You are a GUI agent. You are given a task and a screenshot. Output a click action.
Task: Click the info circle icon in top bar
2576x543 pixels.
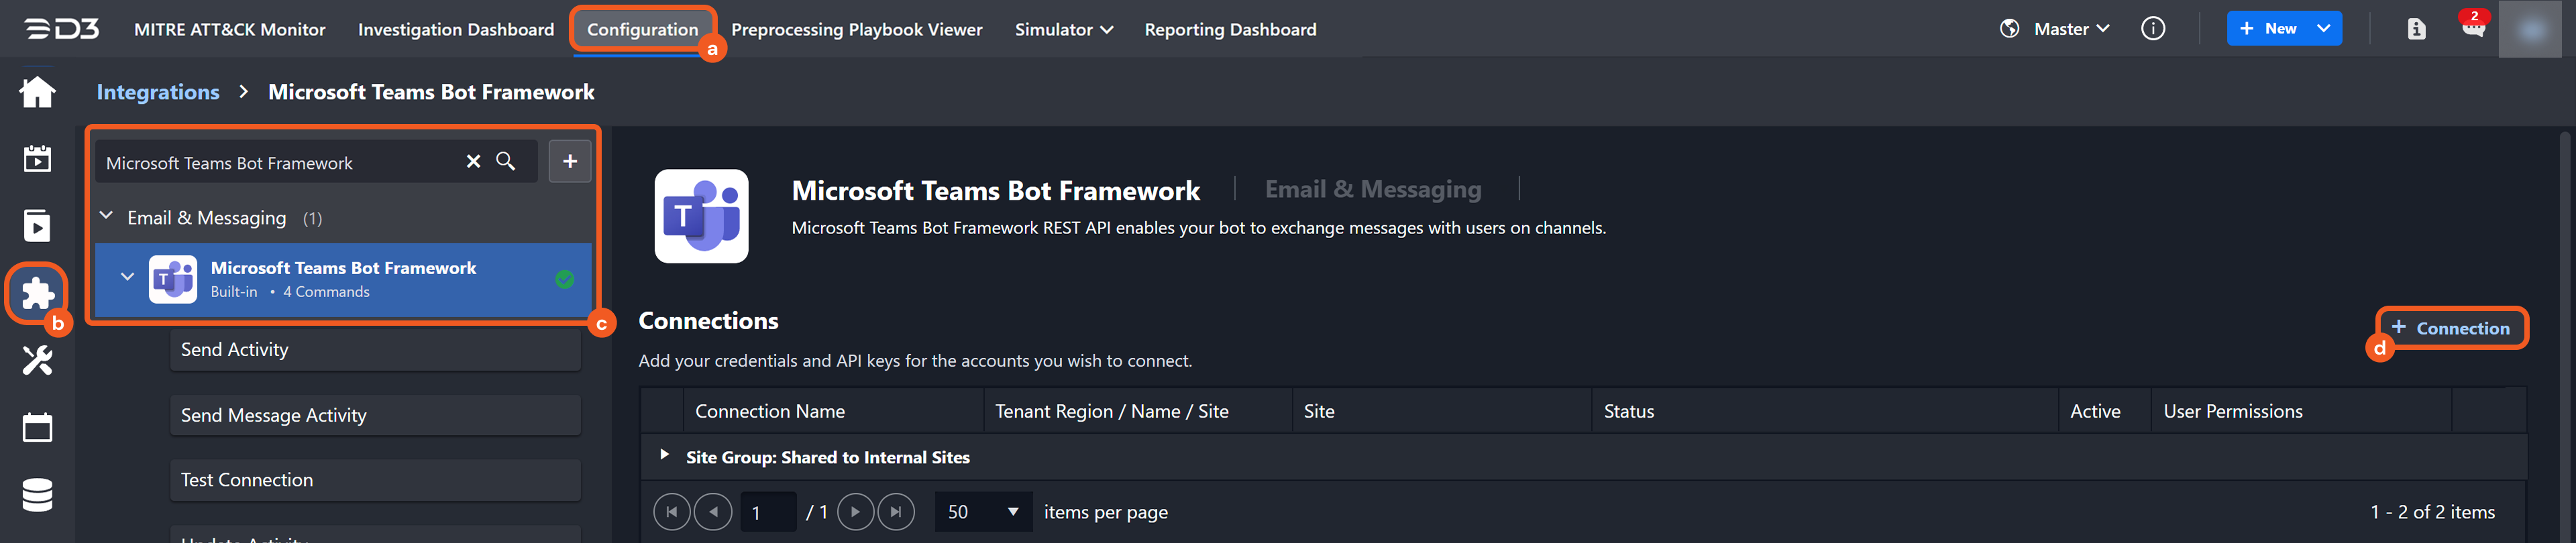pos(2152,29)
